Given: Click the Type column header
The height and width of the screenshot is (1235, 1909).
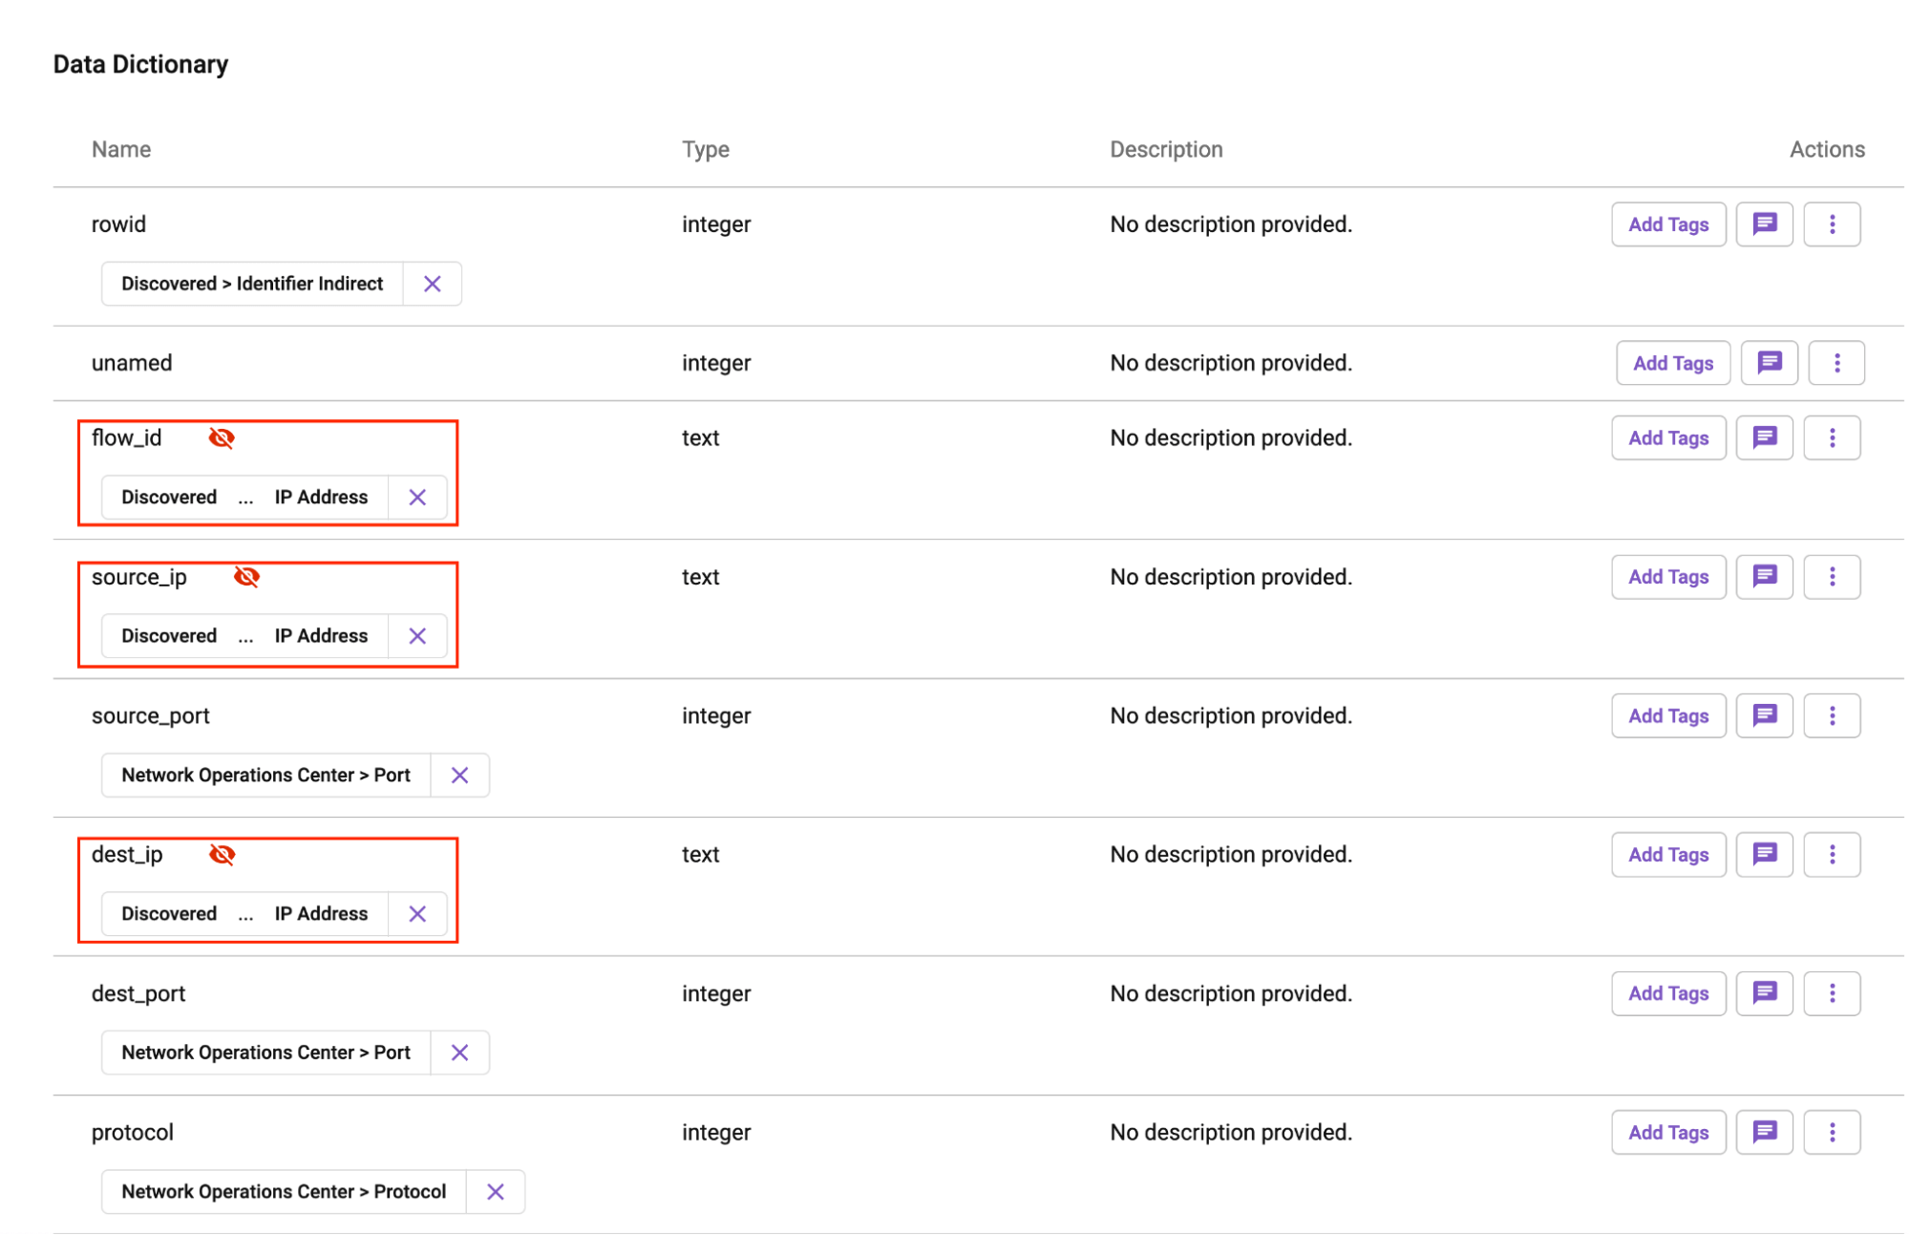Looking at the screenshot, I should (x=705, y=150).
